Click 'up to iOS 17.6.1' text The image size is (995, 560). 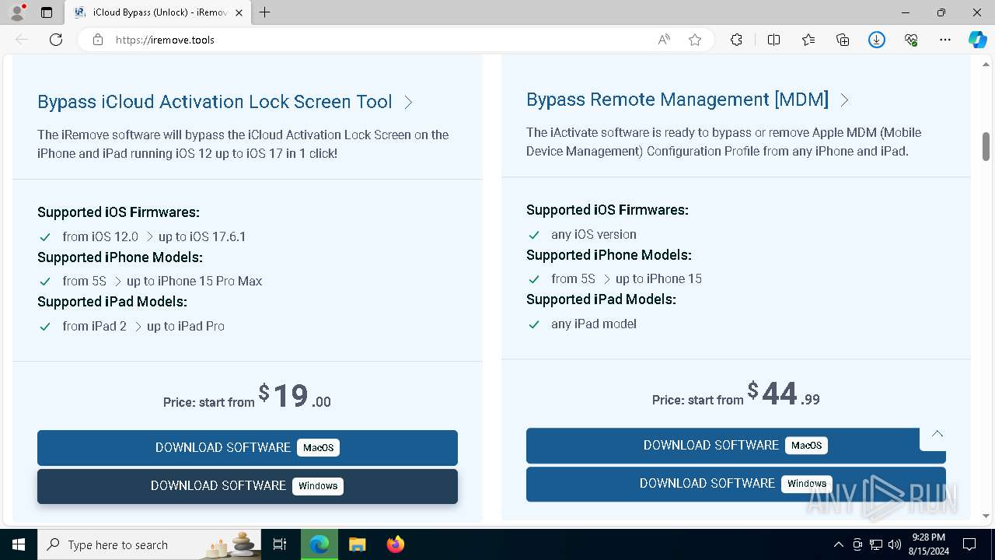(202, 236)
